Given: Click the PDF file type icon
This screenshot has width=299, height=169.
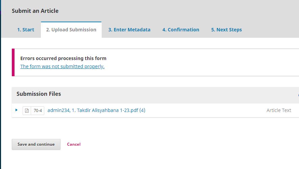Looking at the screenshot, I should pos(27,111).
